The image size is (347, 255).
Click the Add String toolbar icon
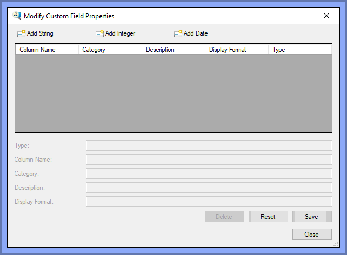(21, 33)
